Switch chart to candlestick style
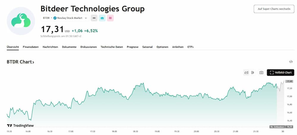Screen dimensions: 297x135 tap(253, 72)
